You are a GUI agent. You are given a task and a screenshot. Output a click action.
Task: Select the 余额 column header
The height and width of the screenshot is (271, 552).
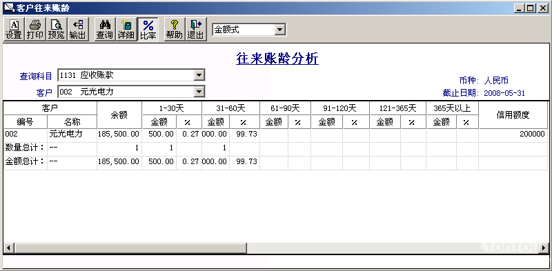(x=119, y=115)
